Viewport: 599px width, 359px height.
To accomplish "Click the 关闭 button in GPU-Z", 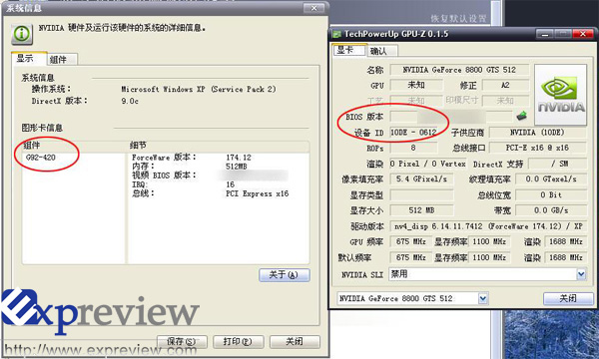I will (568, 298).
